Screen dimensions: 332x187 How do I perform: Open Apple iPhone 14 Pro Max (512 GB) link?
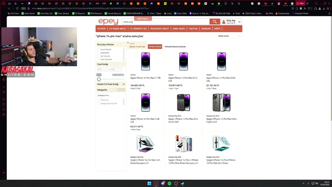(183, 79)
